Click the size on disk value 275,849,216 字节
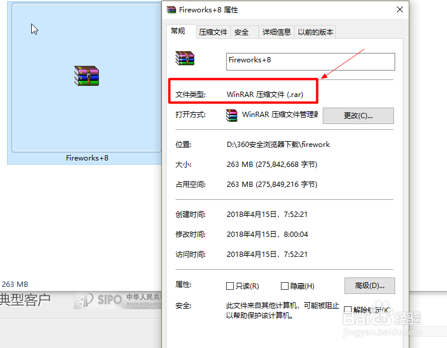447x348 pixels. pyautogui.click(x=286, y=185)
